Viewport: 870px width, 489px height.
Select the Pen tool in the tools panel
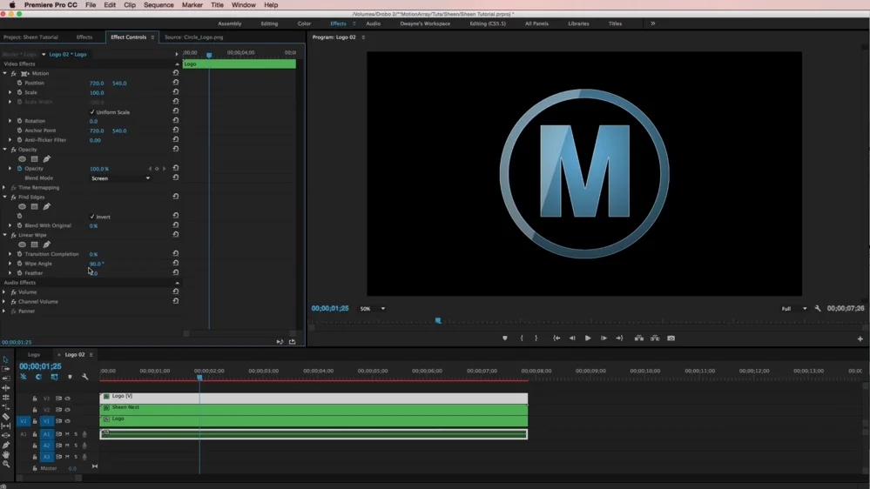(6, 445)
